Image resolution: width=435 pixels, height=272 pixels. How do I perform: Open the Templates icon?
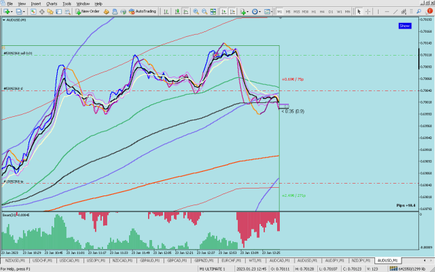(x=267, y=12)
